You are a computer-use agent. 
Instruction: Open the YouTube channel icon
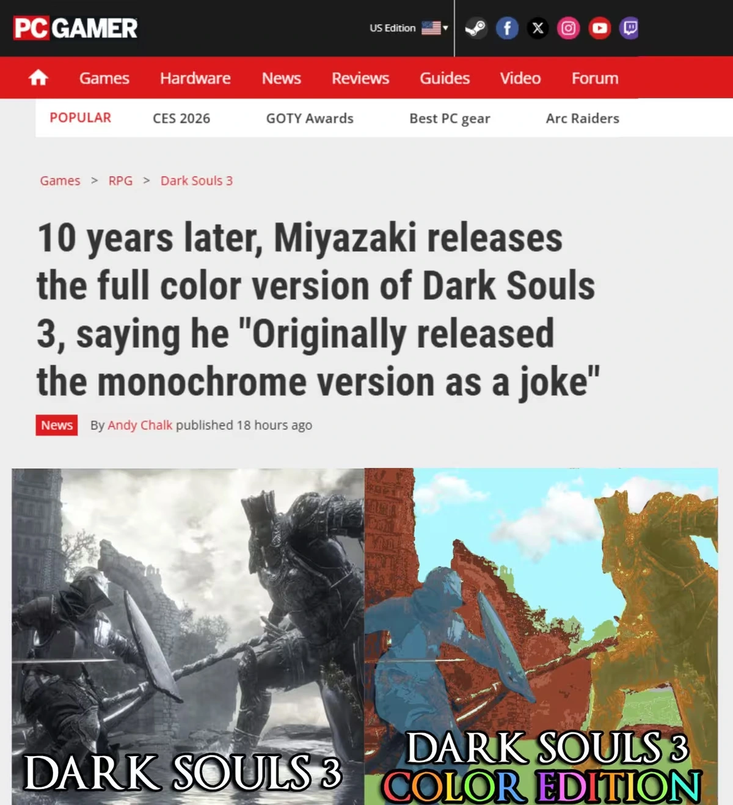point(599,28)
